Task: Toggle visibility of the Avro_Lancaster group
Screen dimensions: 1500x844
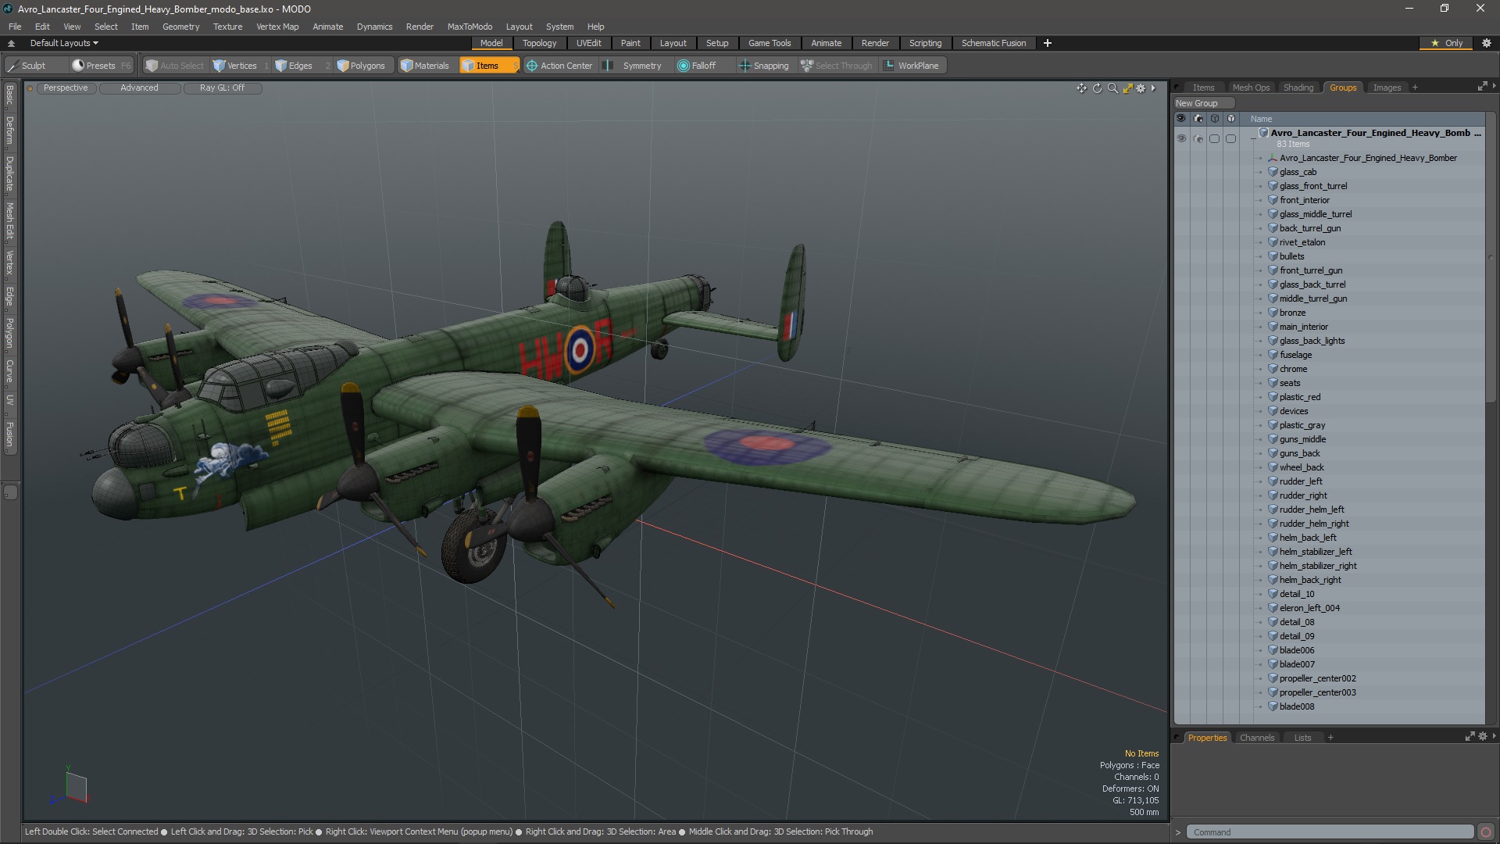Action: [x=1181, y=138]
